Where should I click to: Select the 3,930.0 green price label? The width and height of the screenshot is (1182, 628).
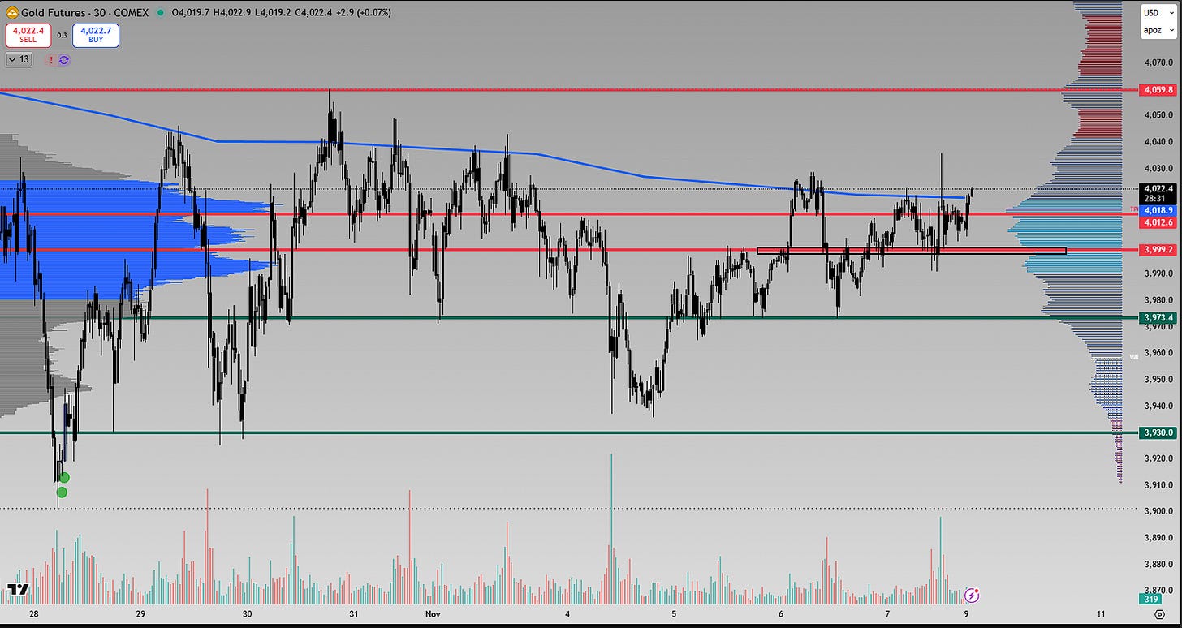1158,433
